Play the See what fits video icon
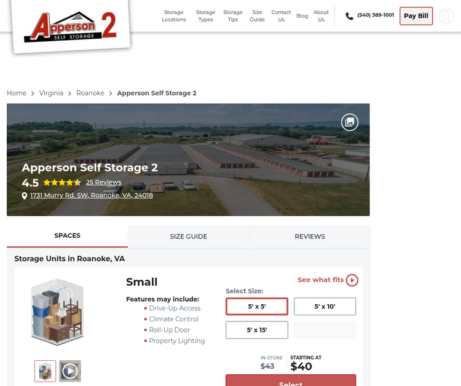The height and width of the screenshot is (386, 461). click(352, 280)
